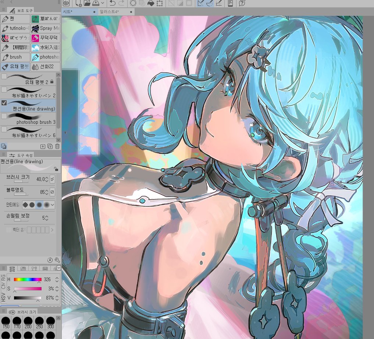Click the scale/rotate transform icon
Screen dimensions: 374x339
click(x=159, y=3)
